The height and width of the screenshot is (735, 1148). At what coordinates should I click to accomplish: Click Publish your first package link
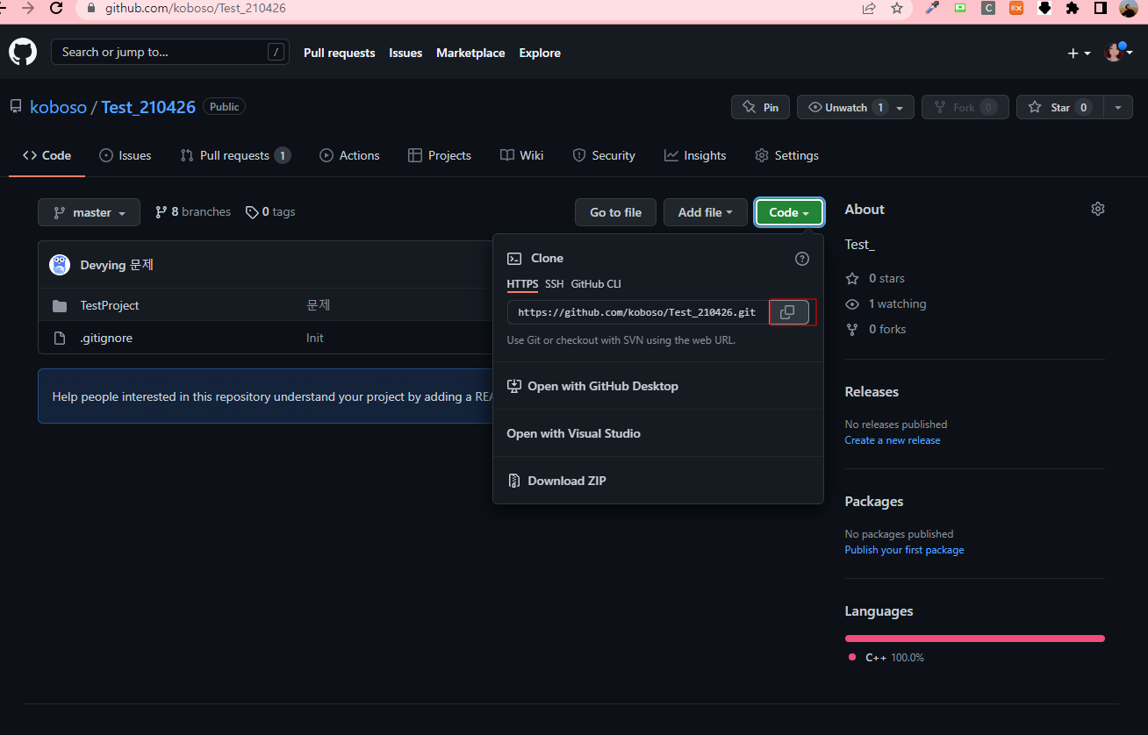point(904,550)
